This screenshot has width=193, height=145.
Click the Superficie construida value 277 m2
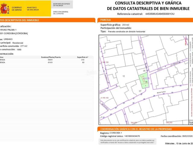24,46
